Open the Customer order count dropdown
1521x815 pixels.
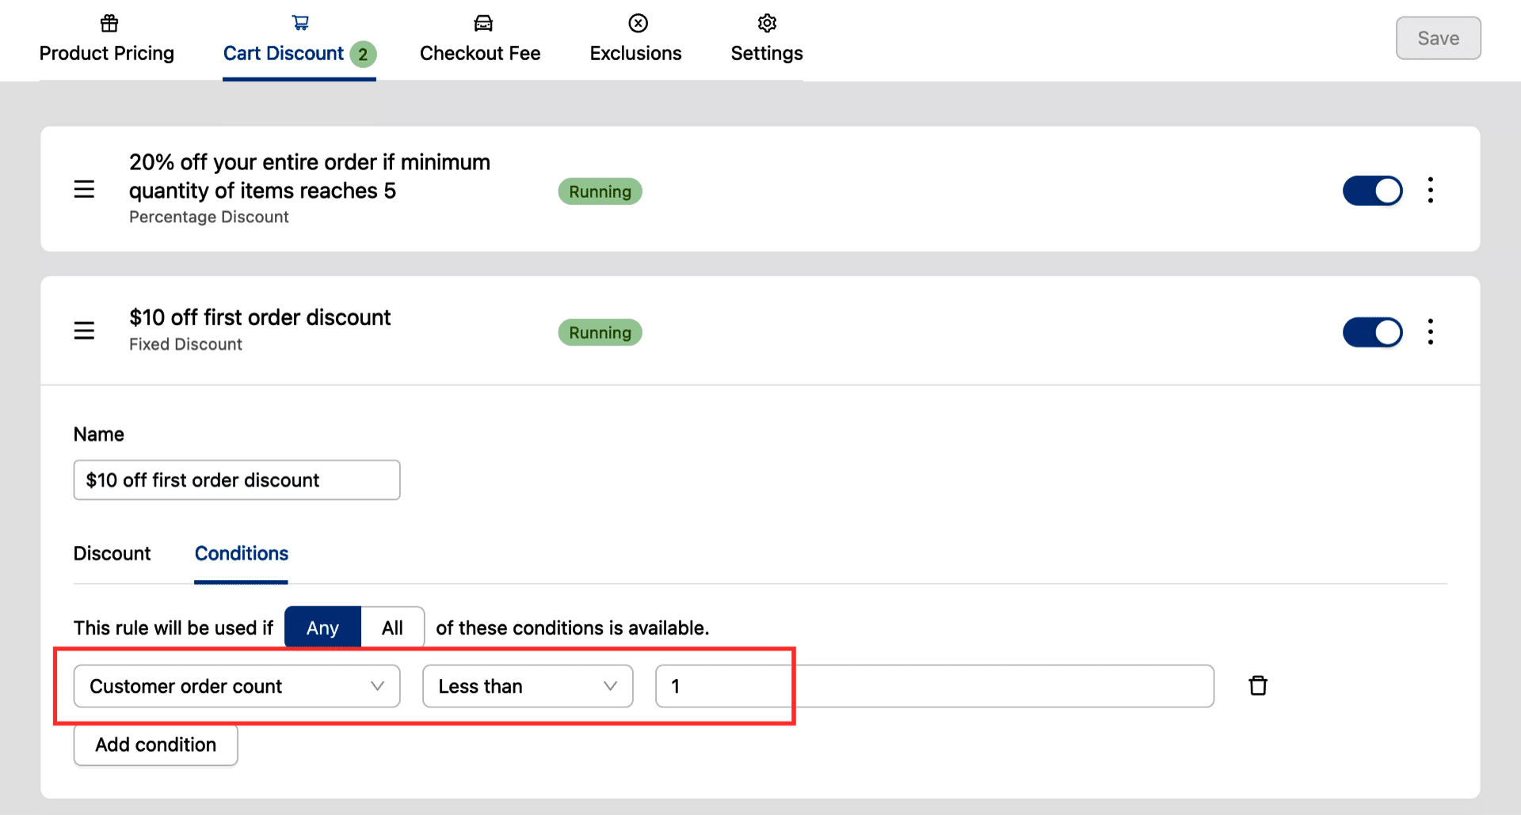tap(236, 686)
